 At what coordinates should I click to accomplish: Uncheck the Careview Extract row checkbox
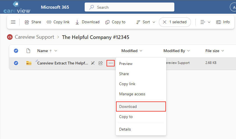point(16,63)
